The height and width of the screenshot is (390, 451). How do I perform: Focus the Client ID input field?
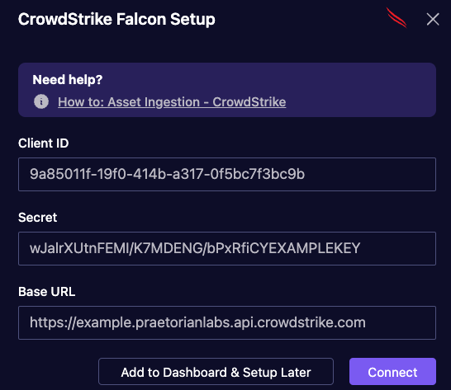(227, 174)
